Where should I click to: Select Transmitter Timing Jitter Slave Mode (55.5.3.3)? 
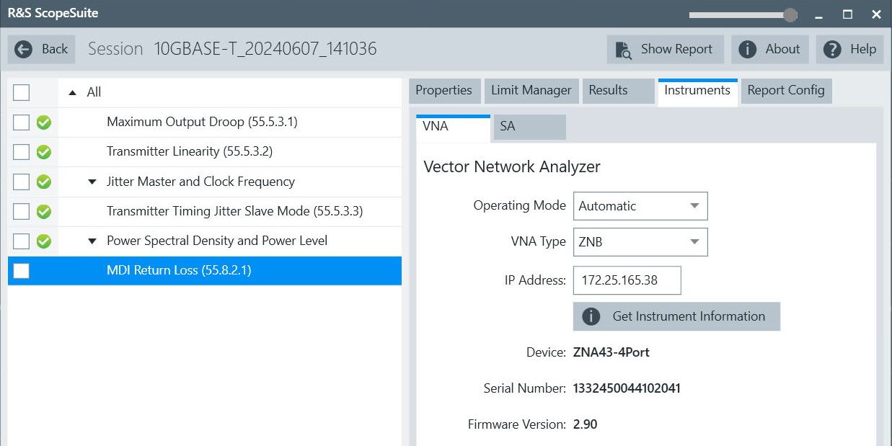(x=234, y=211)
